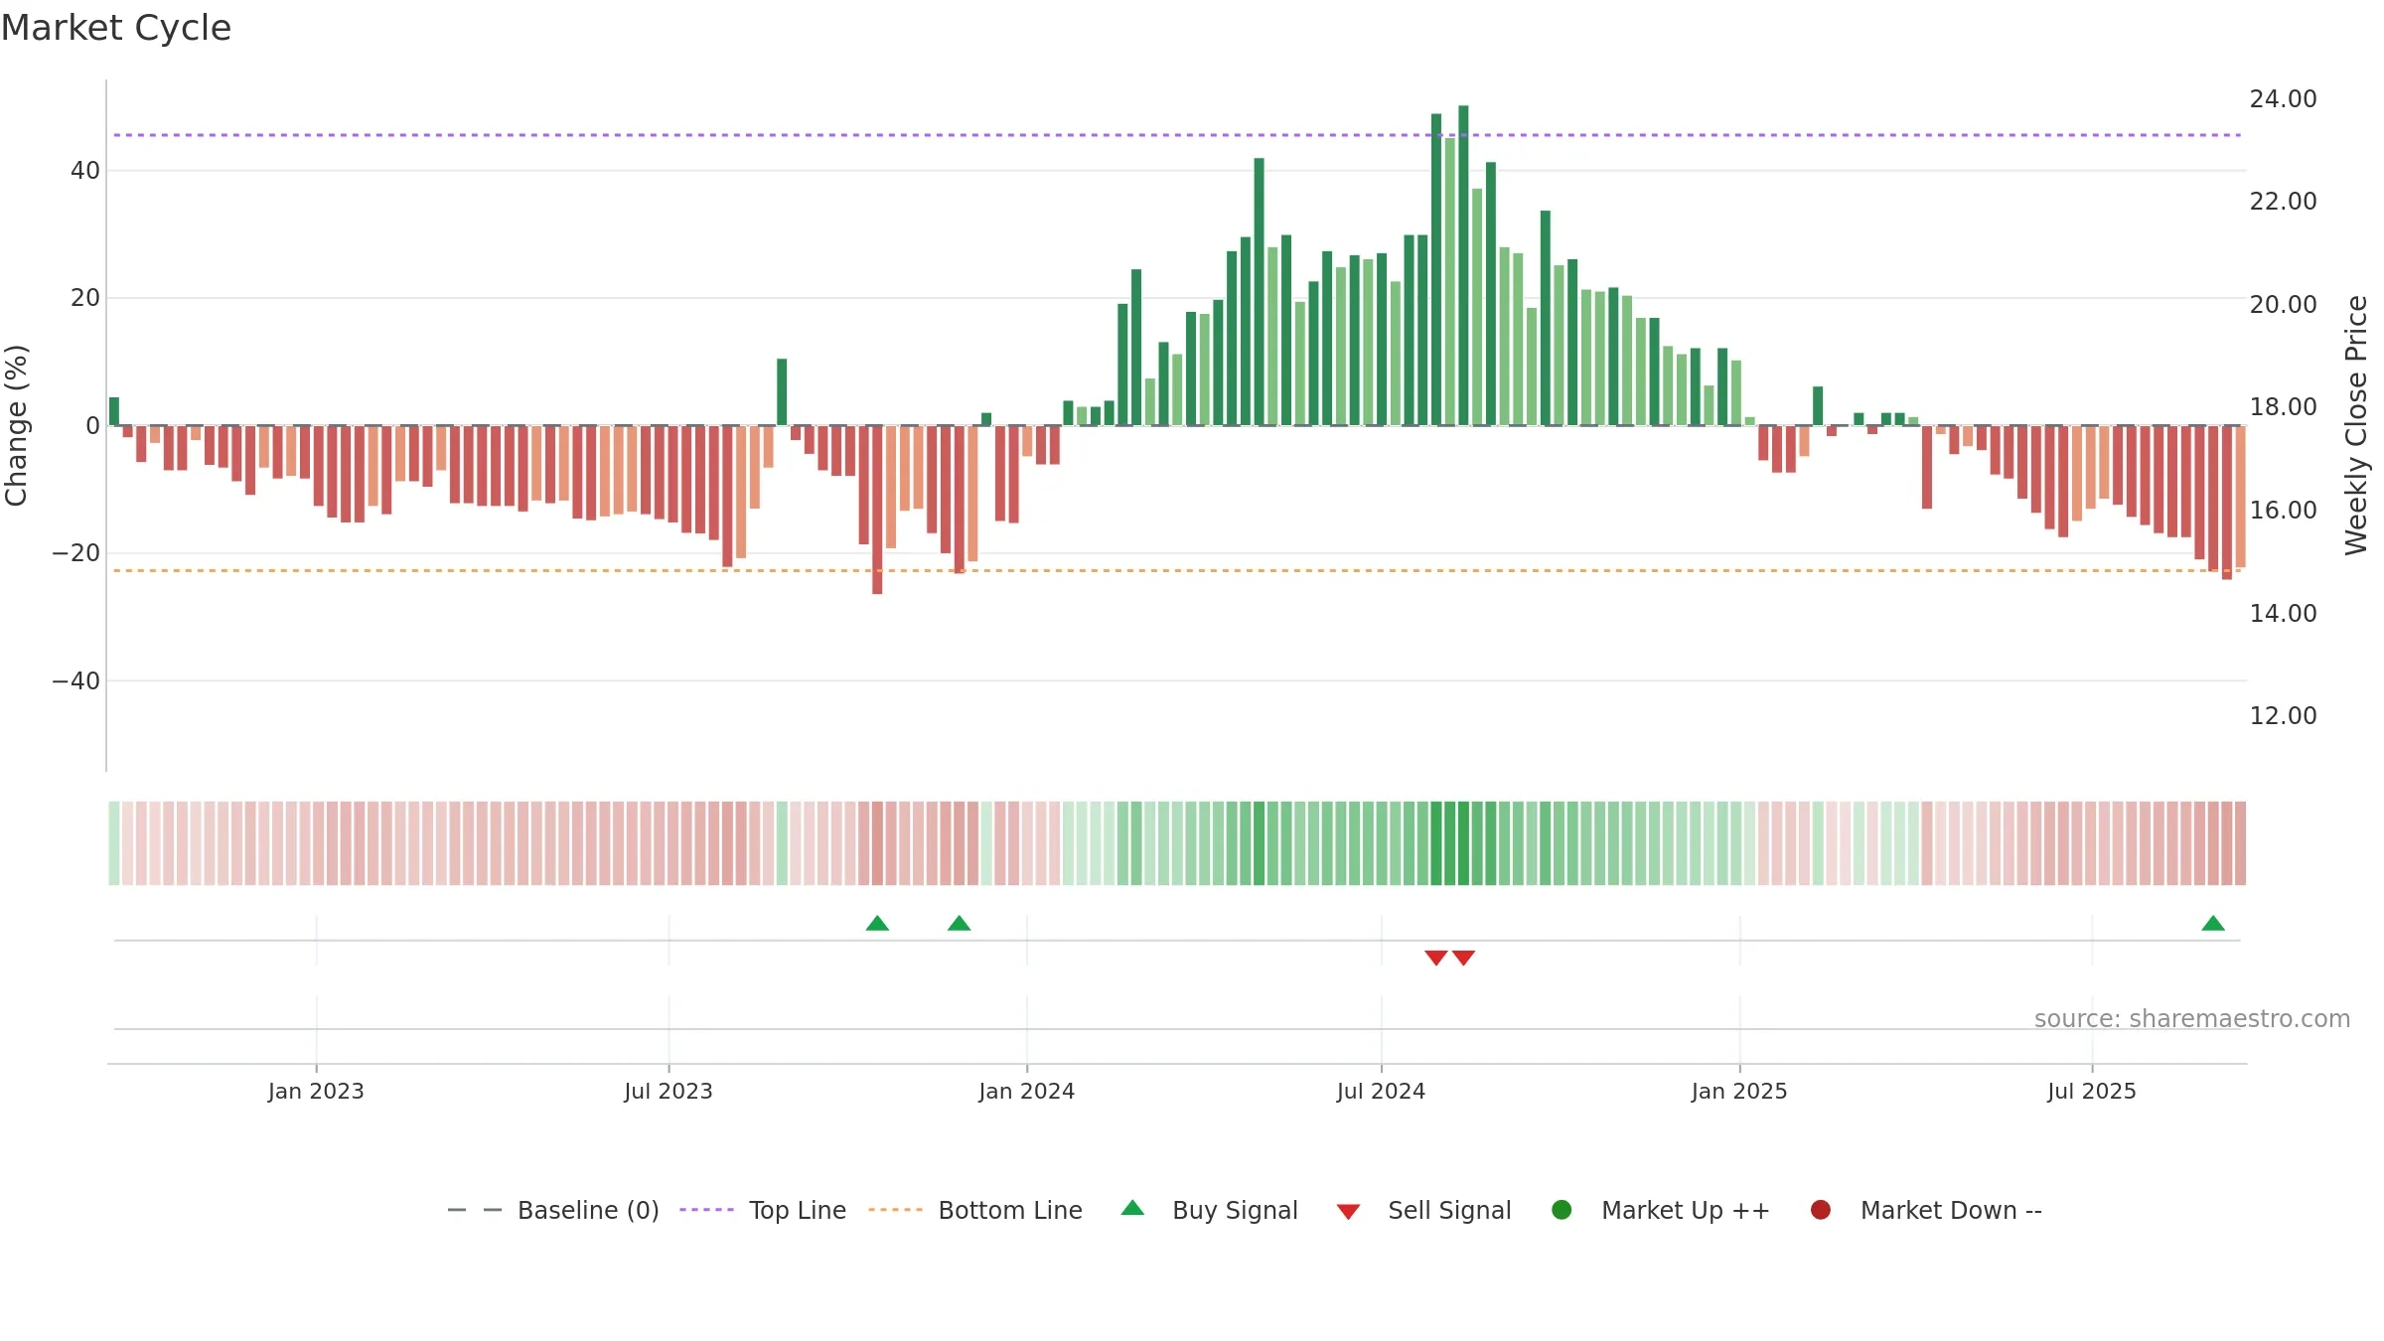Click the red Sell Signal triangle icon in legend
Image resolution: width=2384 pixels, height=1341 pixels.
pyautogui.click(x=1348, y=1212)
